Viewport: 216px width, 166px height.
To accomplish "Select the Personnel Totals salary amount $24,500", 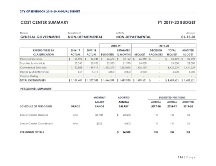I will coord(124,132).
